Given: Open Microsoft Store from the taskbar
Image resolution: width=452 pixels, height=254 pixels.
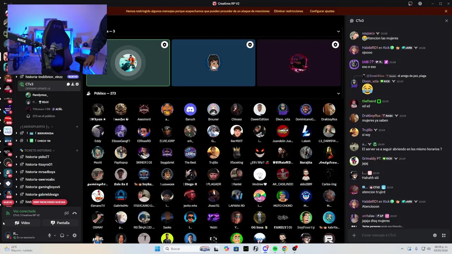Looking at the screenshot, I should click(236, 249).
